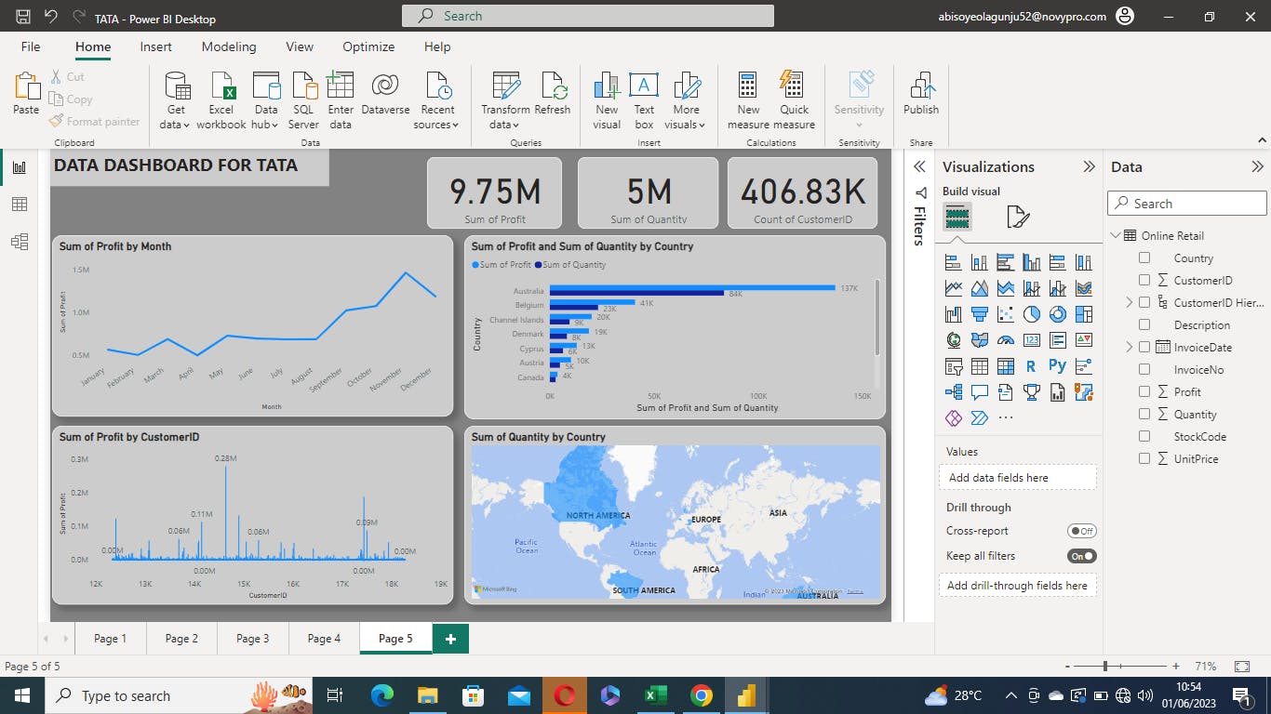This screenshot has height=714, width=1271.
Task: Open the Optimize ribbon tab
Action: coord(368,46)
